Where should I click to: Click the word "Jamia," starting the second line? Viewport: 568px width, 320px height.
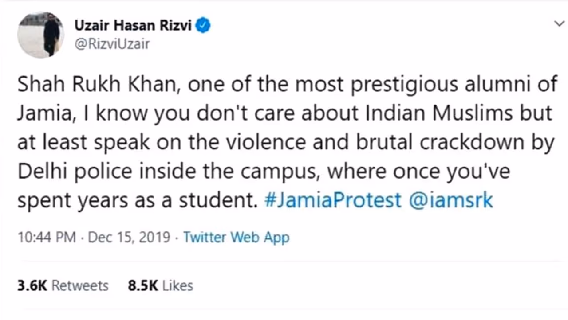click(x=45, y=113)
